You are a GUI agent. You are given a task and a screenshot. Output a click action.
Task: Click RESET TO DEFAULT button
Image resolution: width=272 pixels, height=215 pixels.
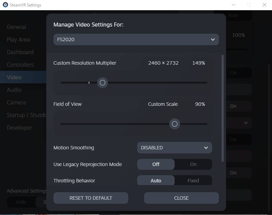[x=91, y=198]
